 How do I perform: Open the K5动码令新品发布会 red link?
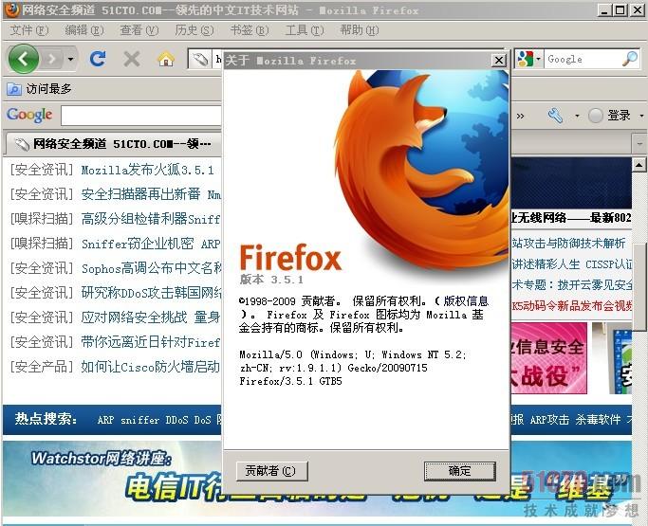[x=572, y=305]
